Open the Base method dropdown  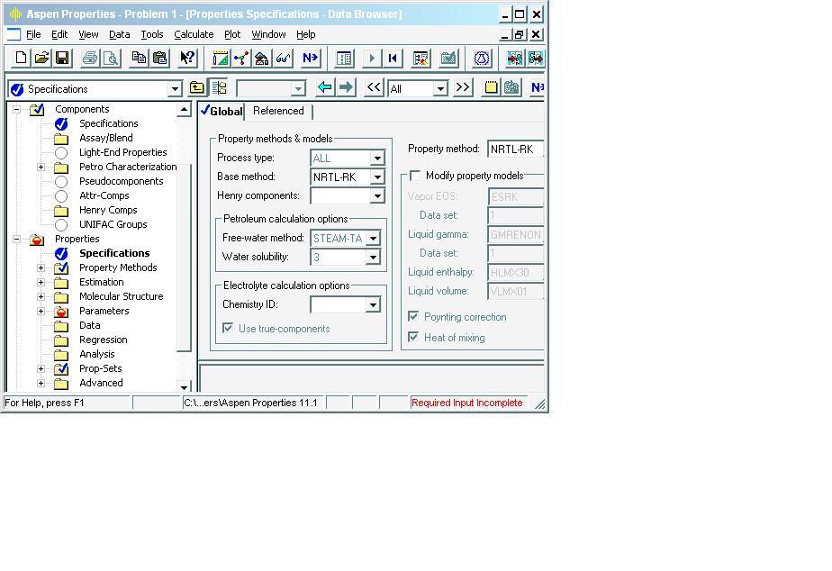click(377, 177)
